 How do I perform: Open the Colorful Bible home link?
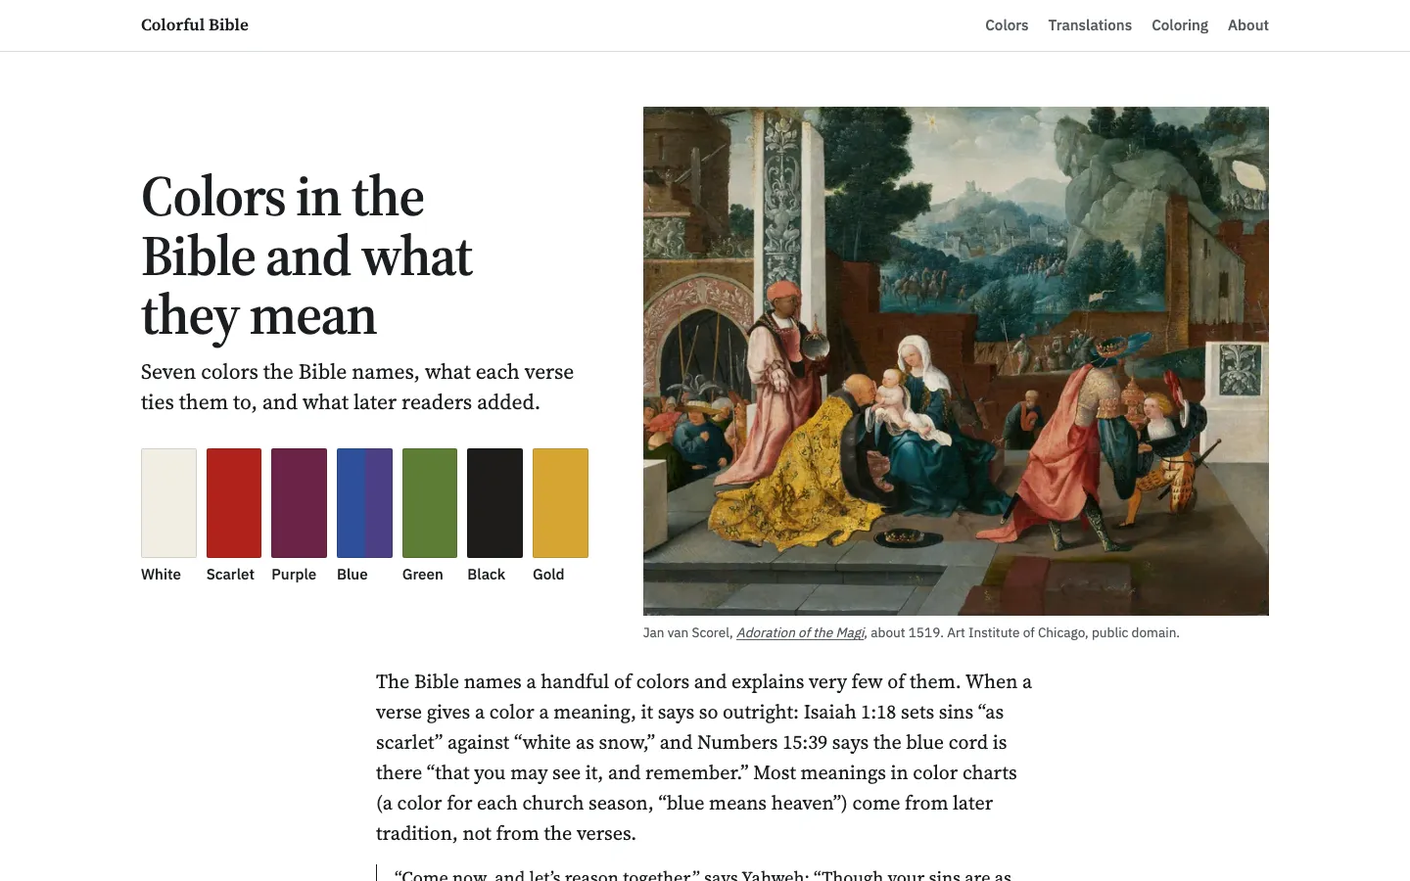pos(195,24)
